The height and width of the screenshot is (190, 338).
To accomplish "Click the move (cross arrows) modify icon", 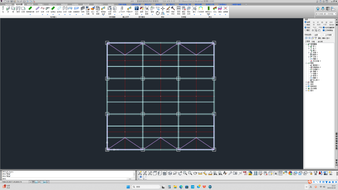I will point(163,8).
